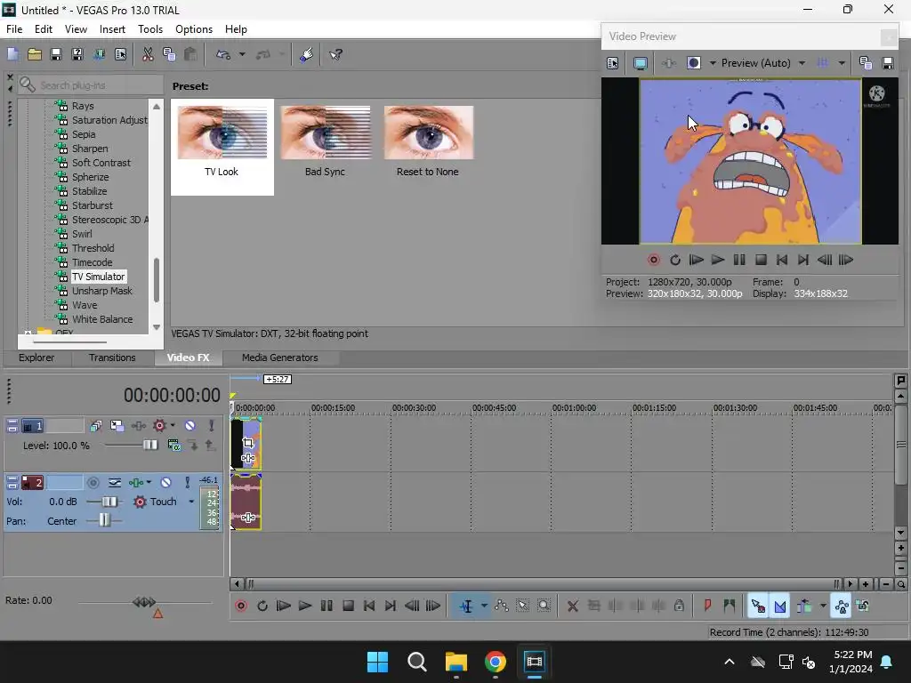Save preview snapshot to file
Image resolution: width=911 pixels, height=683 pixels.
pyautogui.click(x=888, y=63)
